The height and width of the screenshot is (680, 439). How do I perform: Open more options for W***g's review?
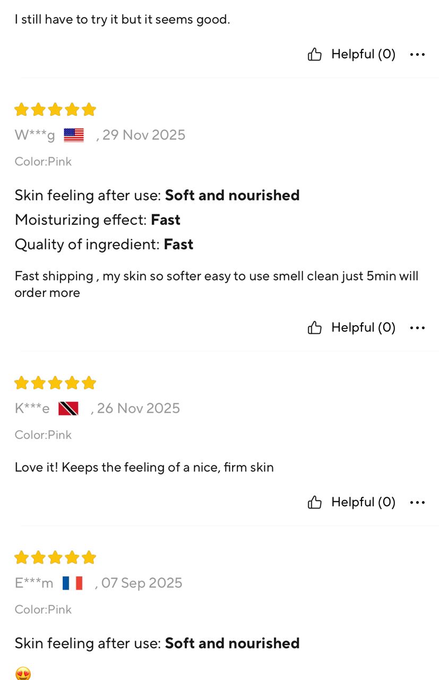(x=417, y=328)
